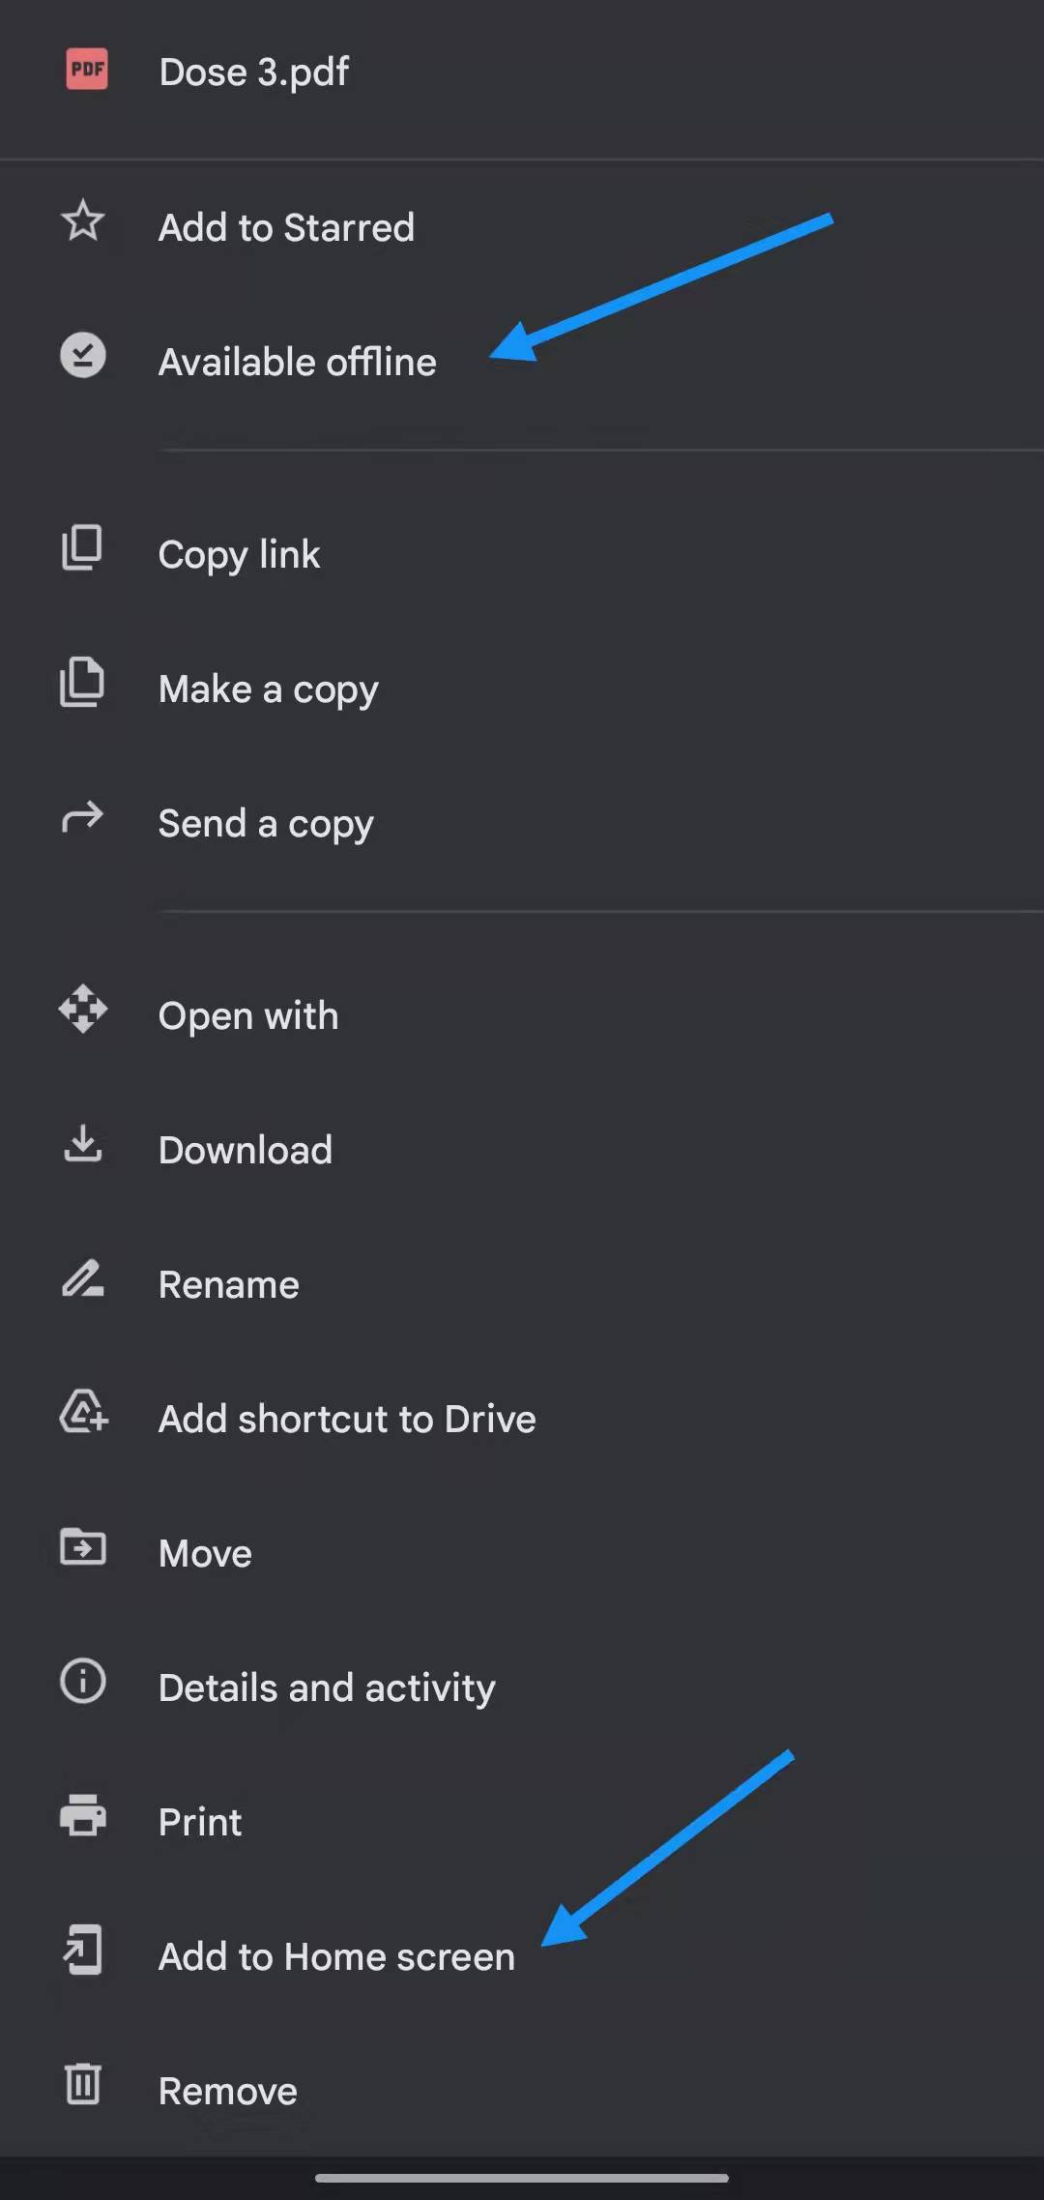Viewport: 1044px width, 2200px height.
Task: Tap the Move folder icon
Action: 83,1546
